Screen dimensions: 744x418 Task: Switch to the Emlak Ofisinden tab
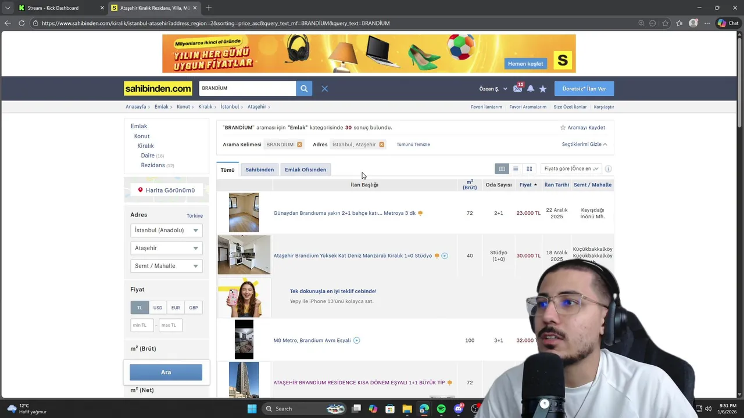pyautogui.click(x=305, y=170)
